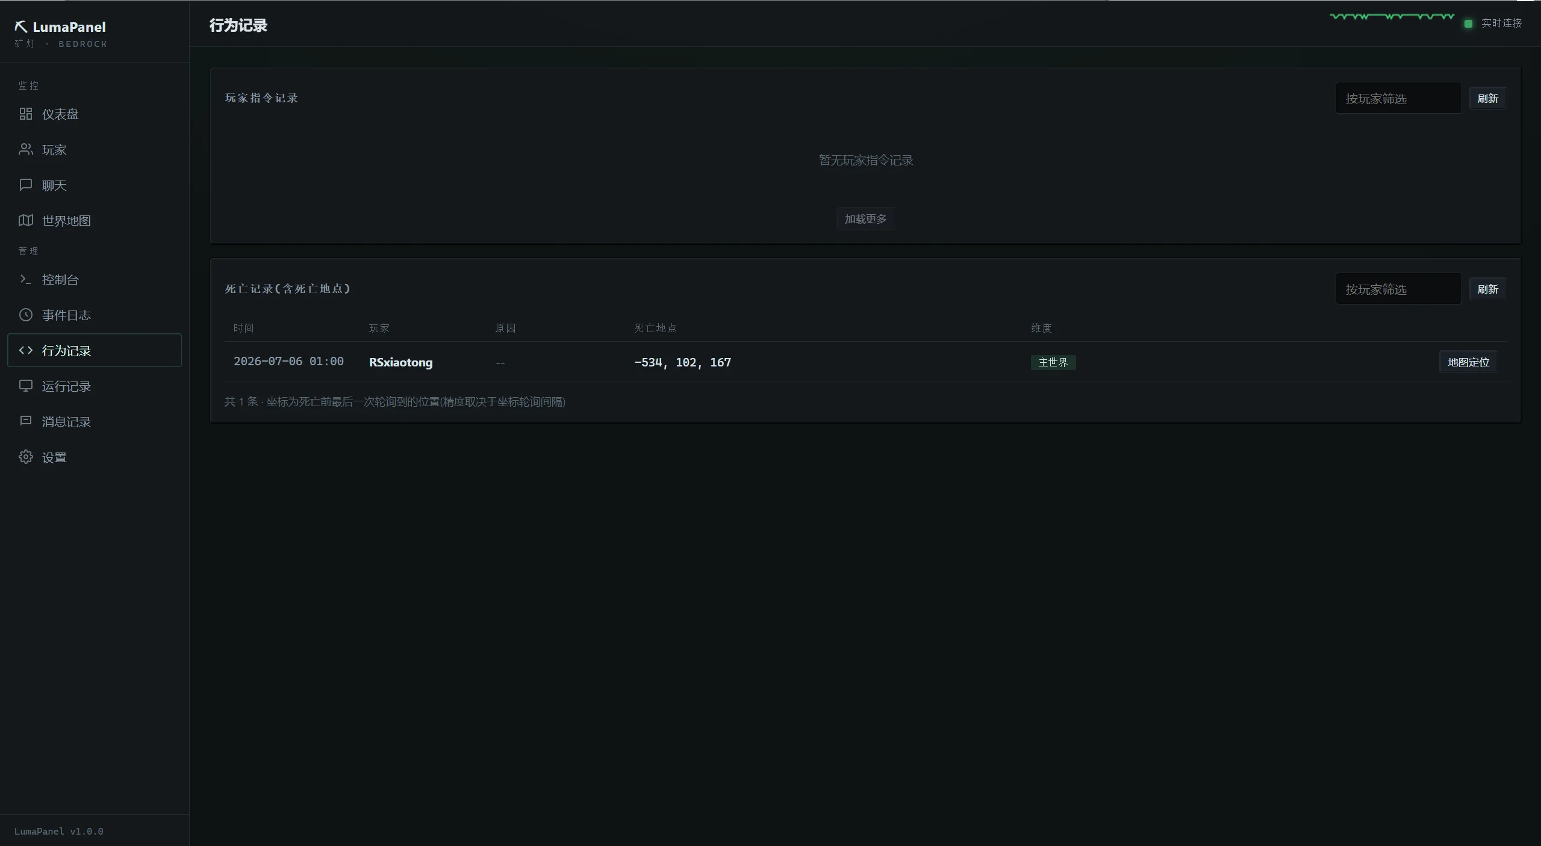1541x846 pixels.
Task: Click the 时间 column header
Action: pos(244,328)
